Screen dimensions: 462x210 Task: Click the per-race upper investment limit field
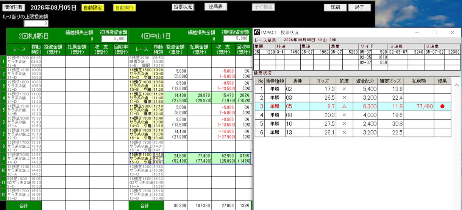click(36, 23)
